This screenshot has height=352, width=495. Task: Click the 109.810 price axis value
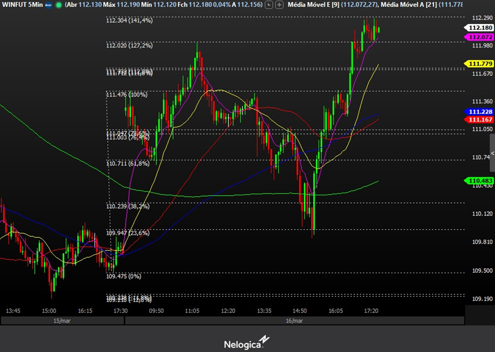point(482,242)
